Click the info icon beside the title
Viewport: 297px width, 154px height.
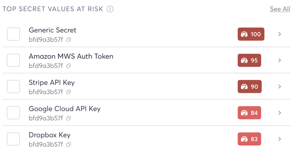[x=110, y=9]
